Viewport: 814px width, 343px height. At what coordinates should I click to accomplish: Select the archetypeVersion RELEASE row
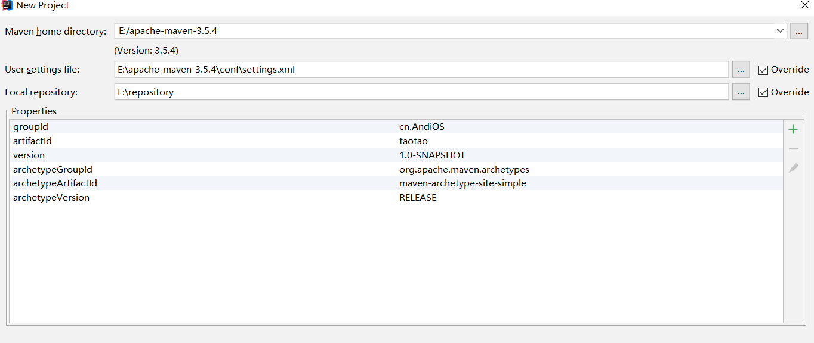396,198
